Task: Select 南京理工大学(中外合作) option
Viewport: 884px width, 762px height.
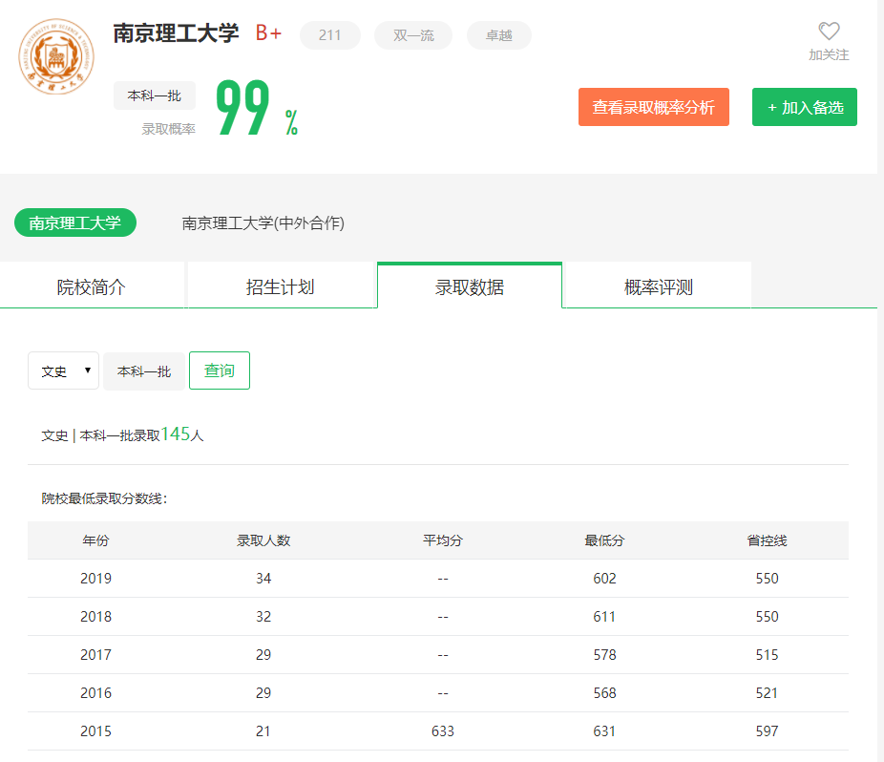Action: [263, 222]
